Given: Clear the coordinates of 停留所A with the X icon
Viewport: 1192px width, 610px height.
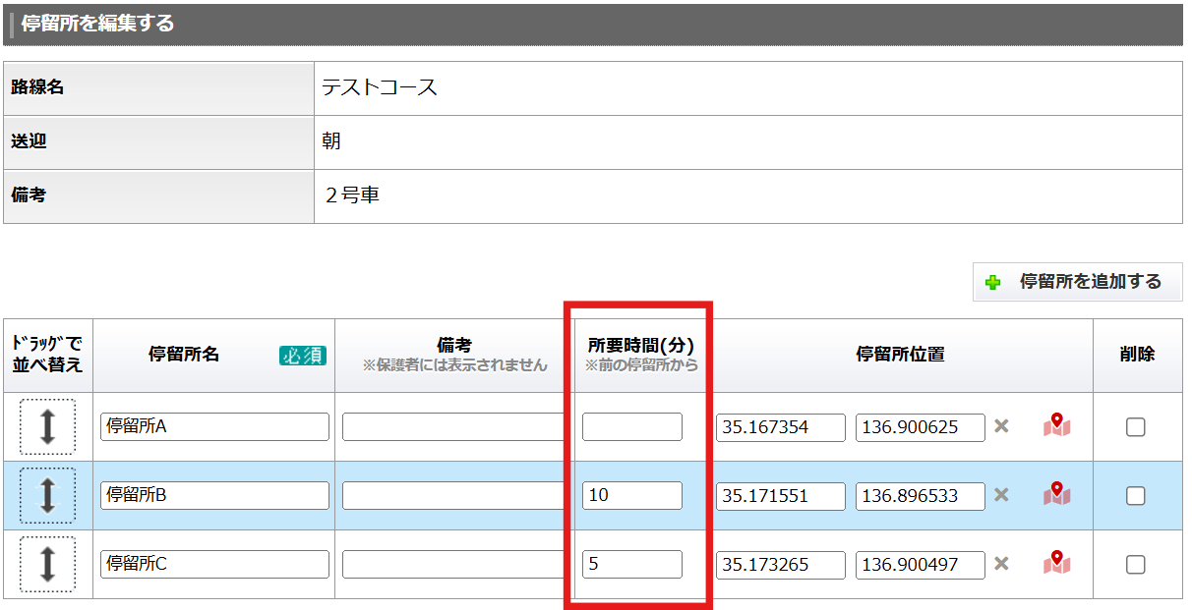Looking at the screenshot, I should click(x=1001, y=426).
